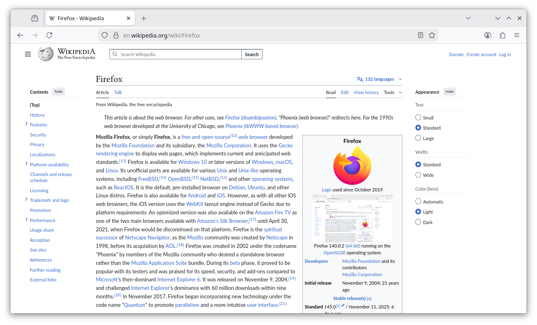Click the Firefox View icon in tab bar

pos(35,18)
